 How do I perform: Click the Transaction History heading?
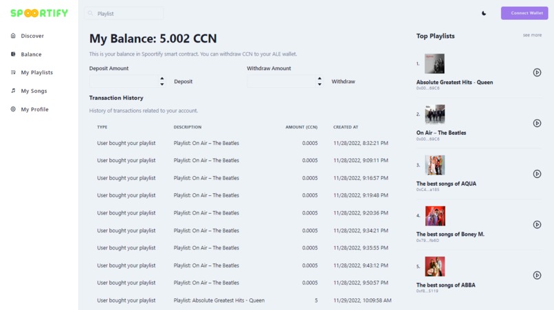point(116,98)
